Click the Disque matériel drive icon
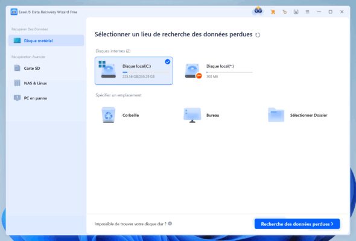356x241 pixels. [17, 40]
